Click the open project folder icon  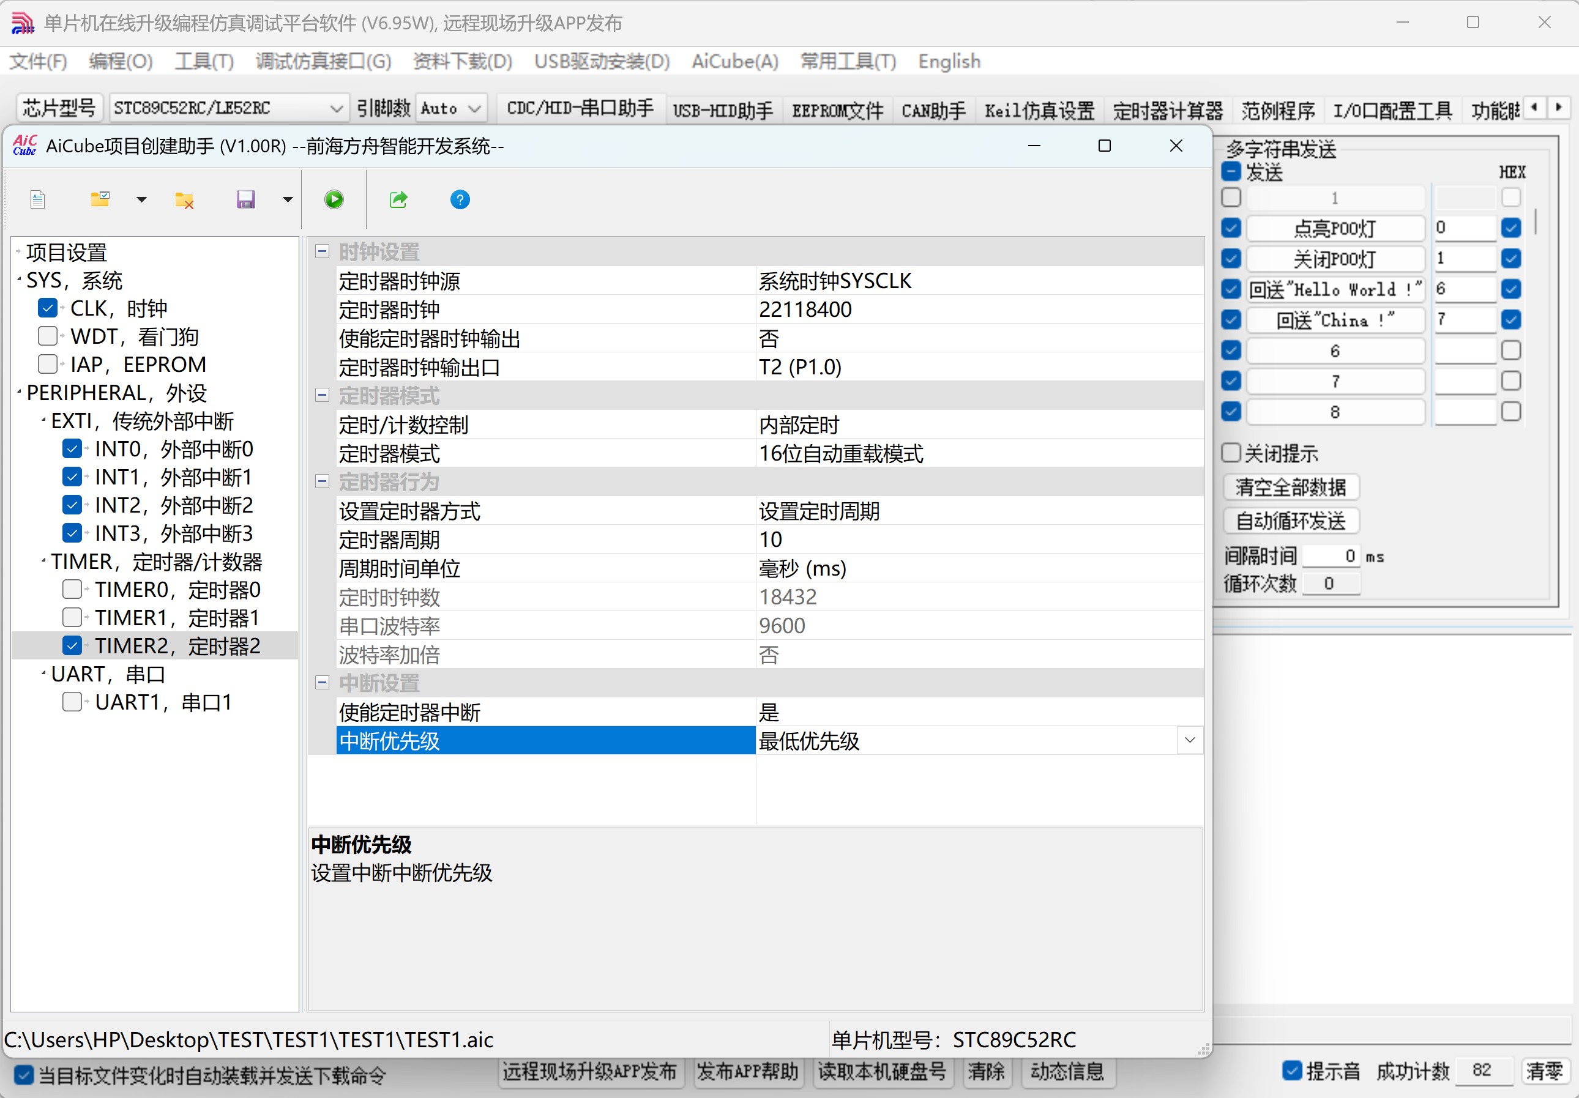click(100, 200)
